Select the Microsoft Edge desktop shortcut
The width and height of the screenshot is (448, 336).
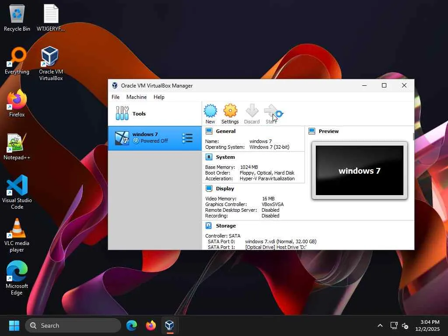(x=17, y=278)
